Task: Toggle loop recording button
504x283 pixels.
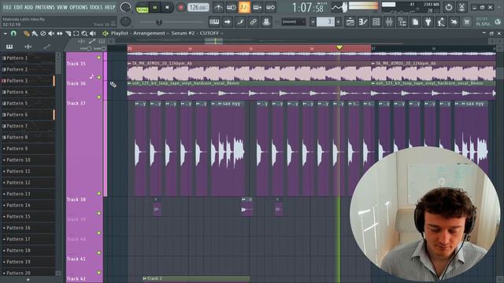Action: click(270, 7)
